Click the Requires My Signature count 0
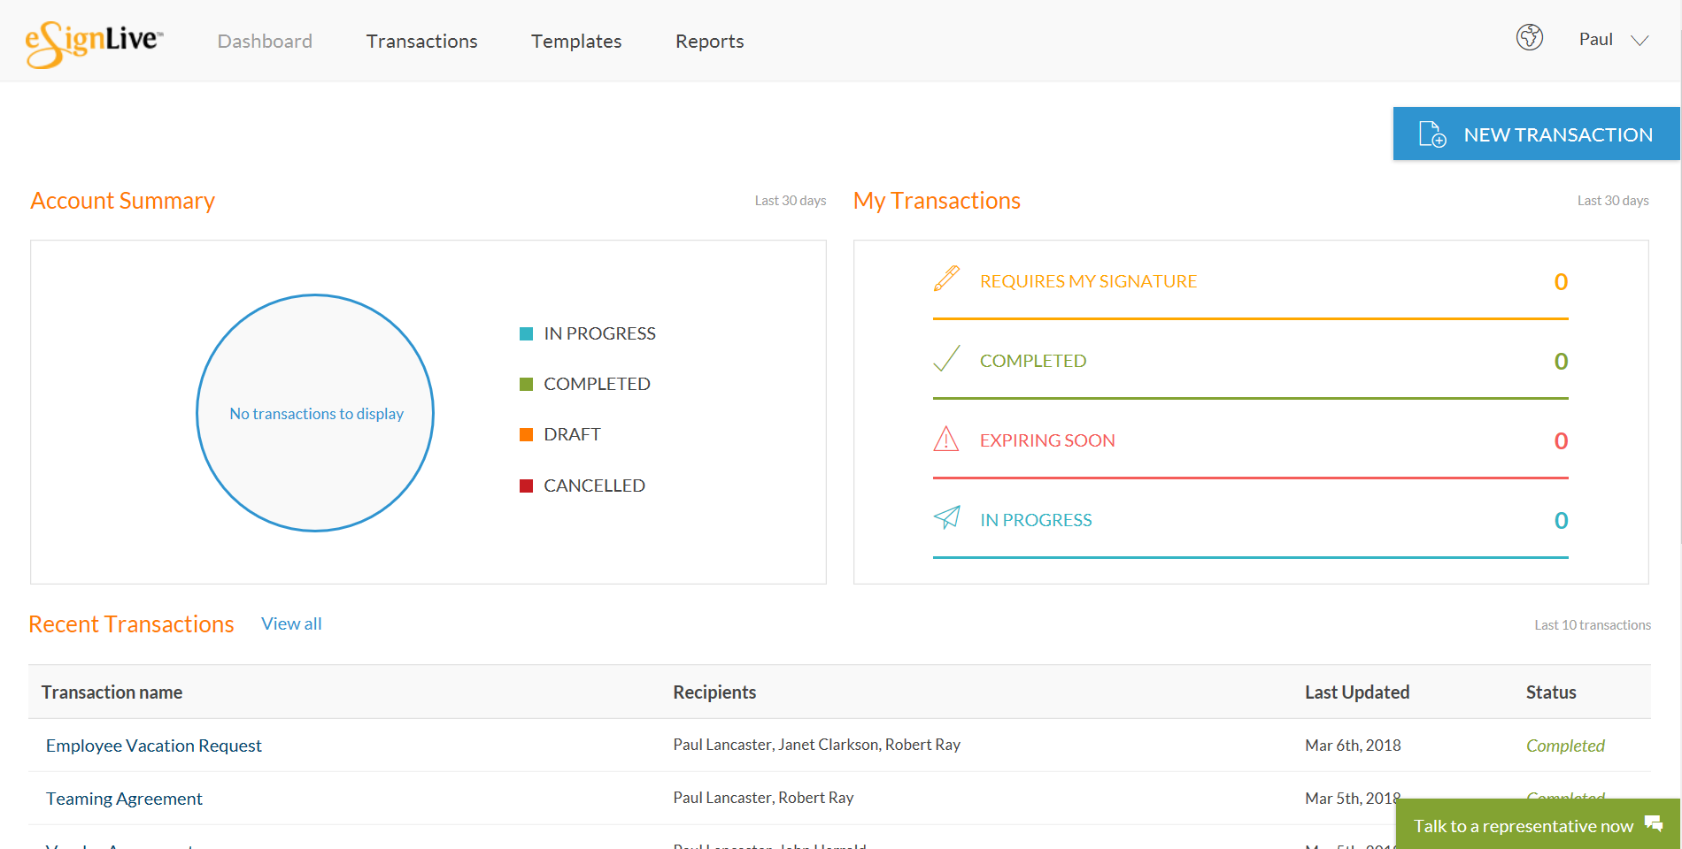 (x=1561, y=281)
